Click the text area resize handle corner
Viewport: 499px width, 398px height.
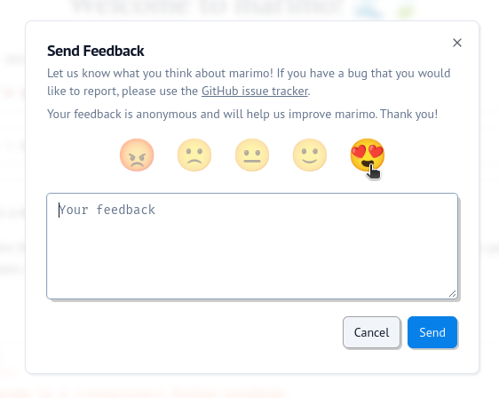452,294
